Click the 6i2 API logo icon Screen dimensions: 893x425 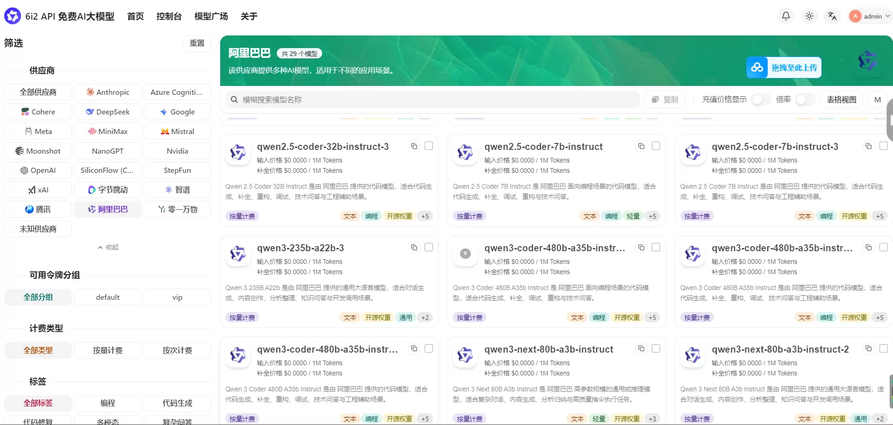[13, 16]
